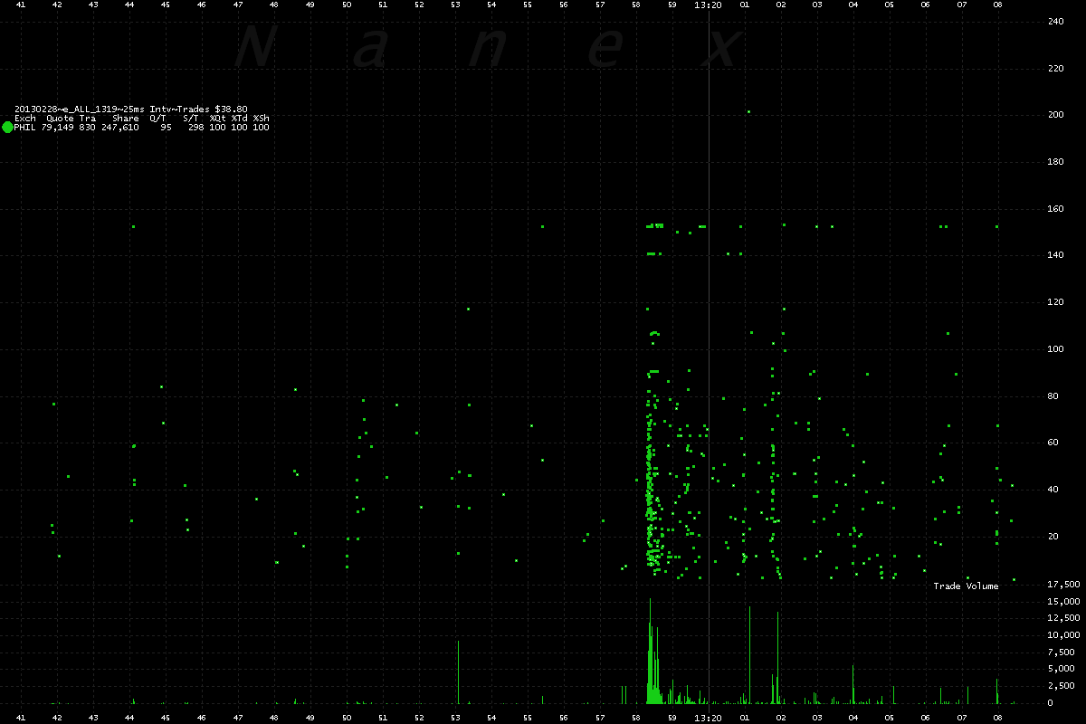Click the %Sh column header
The height and width of the screenshot is (724, 1086).
click(261, 119)
